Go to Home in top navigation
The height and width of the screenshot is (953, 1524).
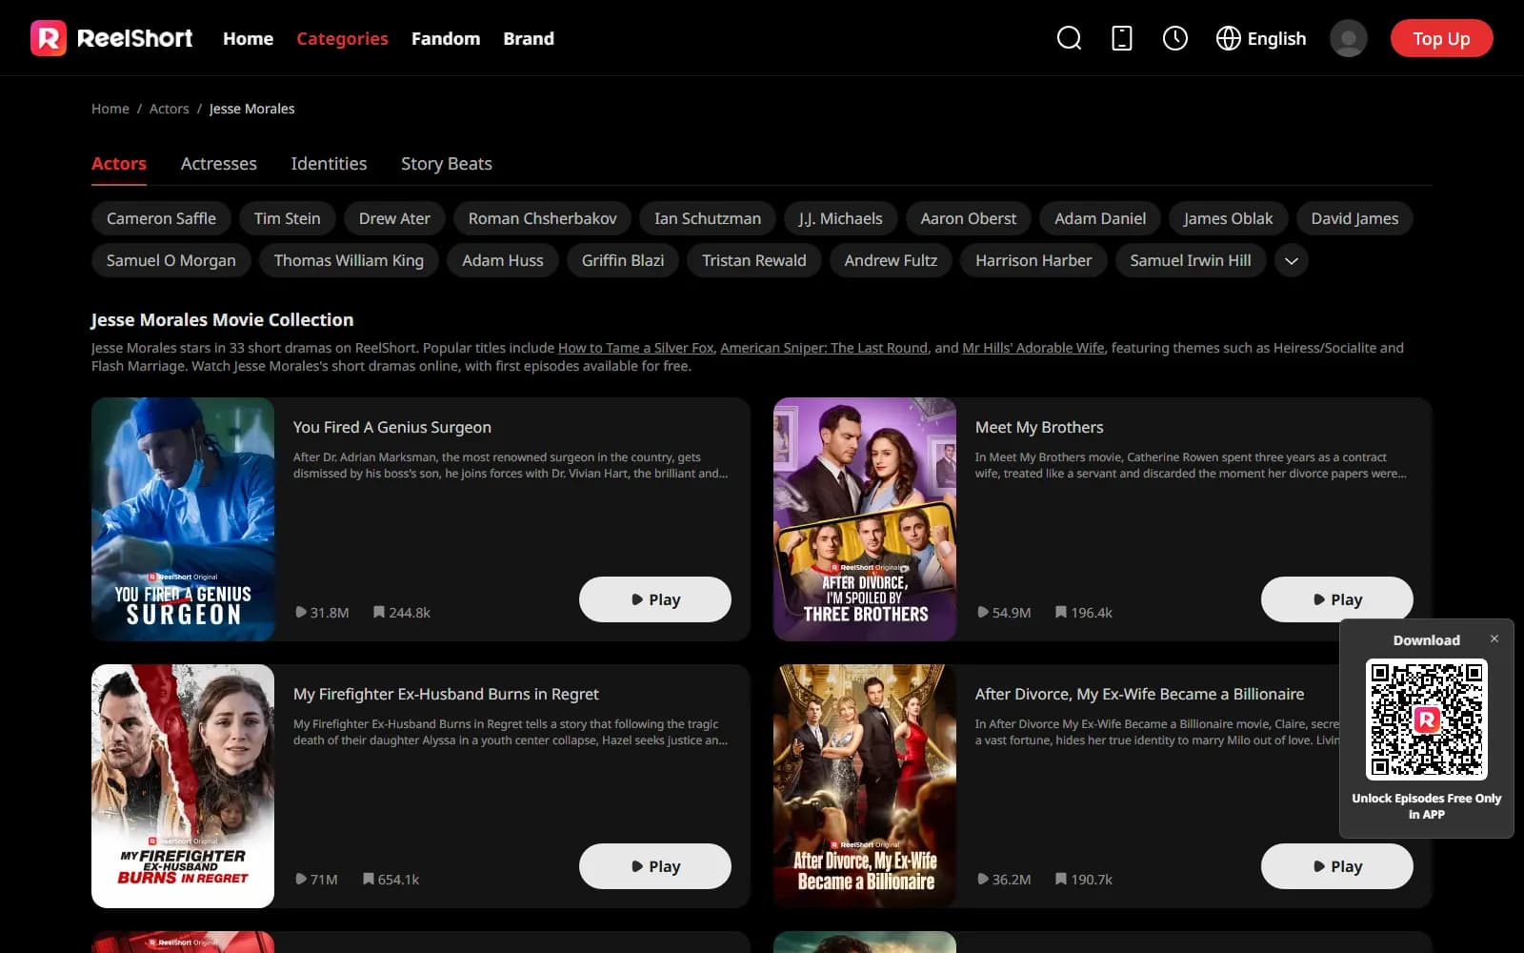[248, 38]
